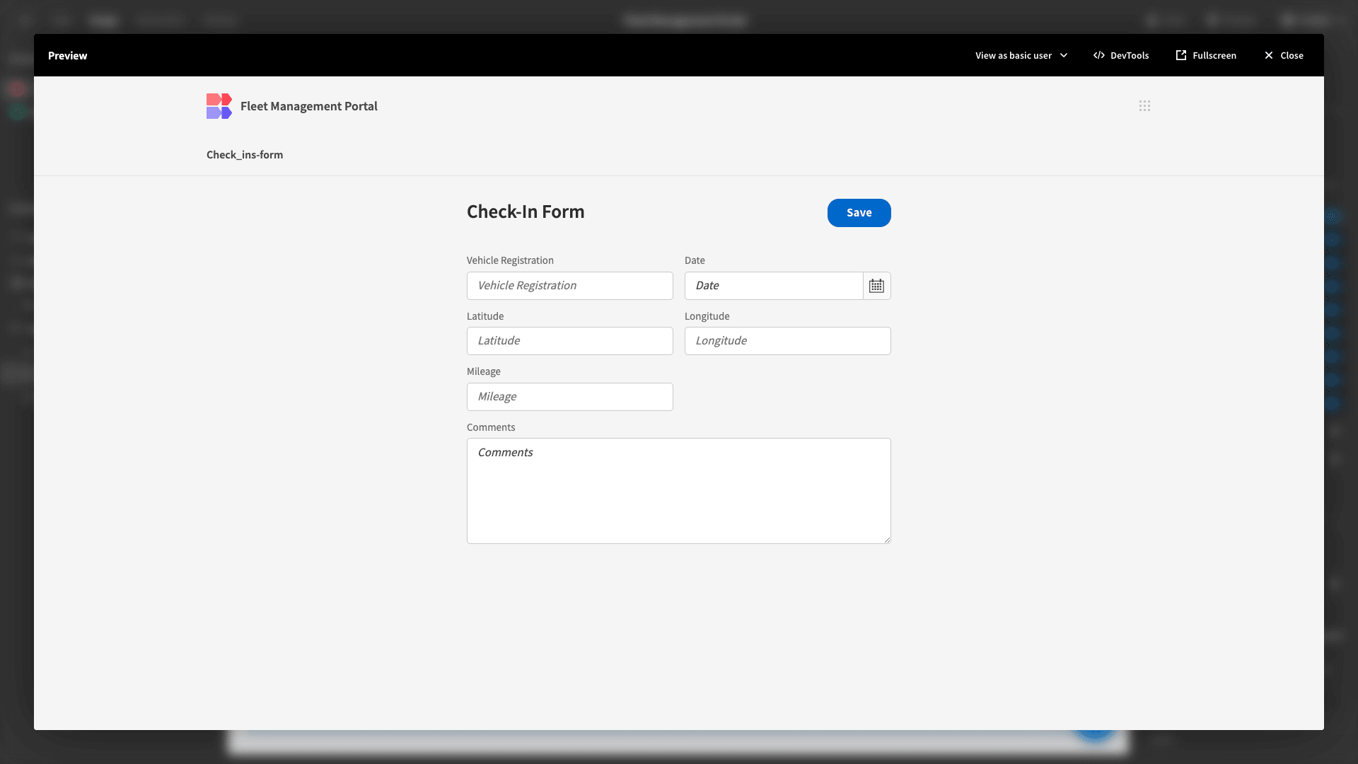Open the Check_ins-form navigation link
1358x764 pixels.
tap(245, 155)
